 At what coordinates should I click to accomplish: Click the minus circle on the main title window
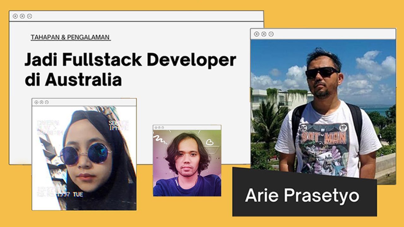(x=29, y=16)
